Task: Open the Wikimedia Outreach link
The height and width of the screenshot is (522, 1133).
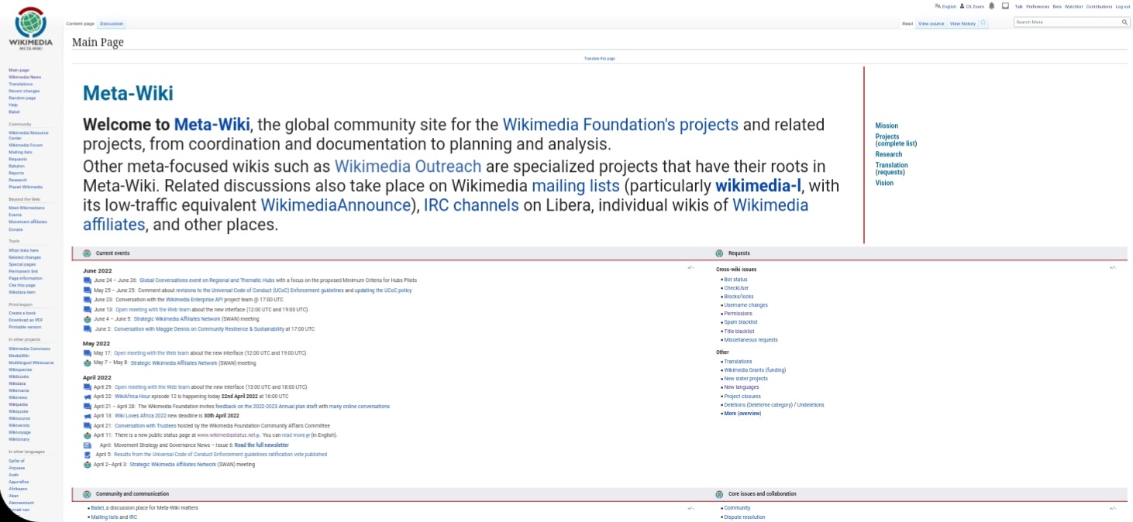Action: (408, 167)
